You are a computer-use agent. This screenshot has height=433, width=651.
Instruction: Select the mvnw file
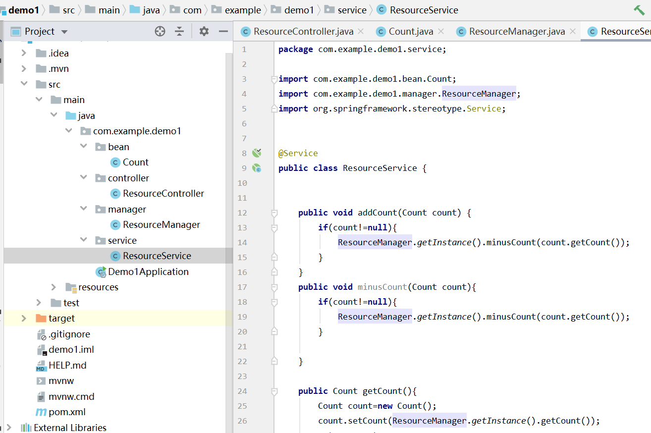tap(61, 380)
